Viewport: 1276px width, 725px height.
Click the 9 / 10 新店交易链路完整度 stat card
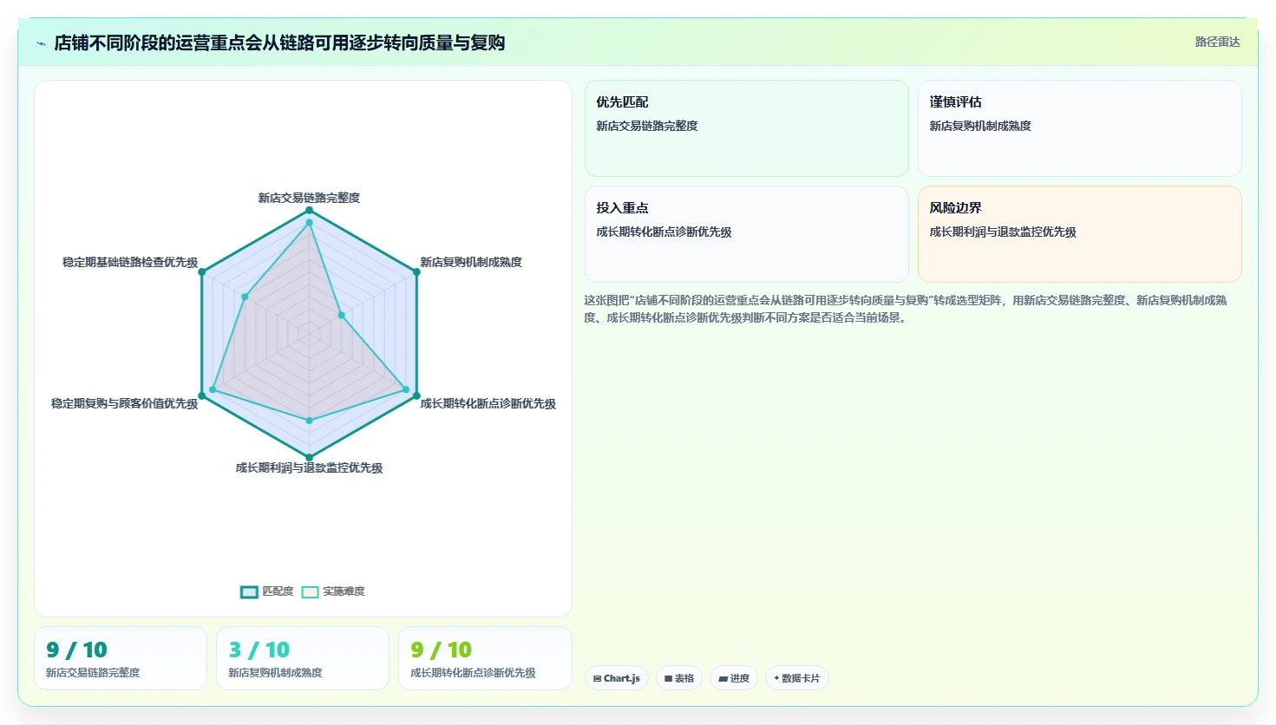[x=121, y=658]
